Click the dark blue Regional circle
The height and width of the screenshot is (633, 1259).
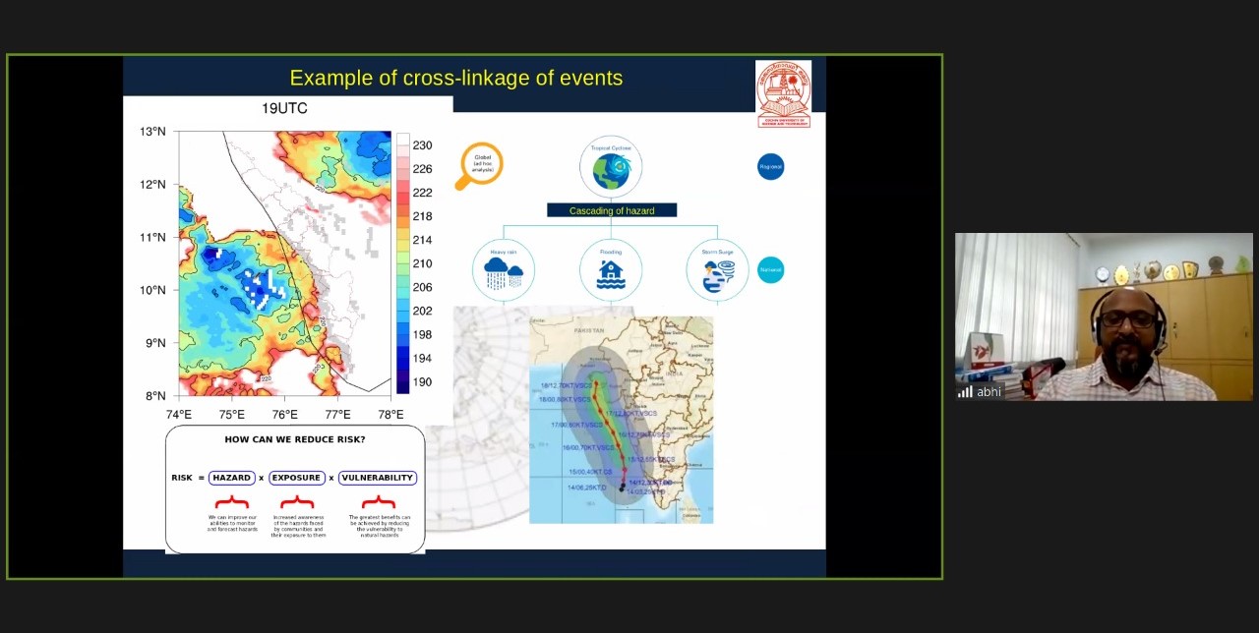coord(770,166)
